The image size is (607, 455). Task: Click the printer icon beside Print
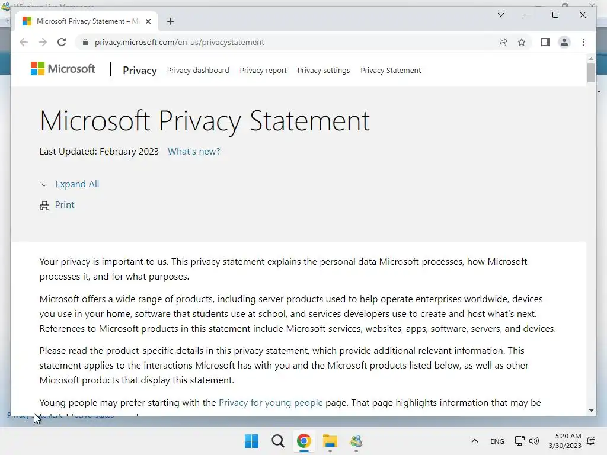44,206
